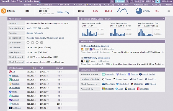Screen dimensions: 173x111
Task: Open the BTC.com block explorer link
Action: click(152, 84)
